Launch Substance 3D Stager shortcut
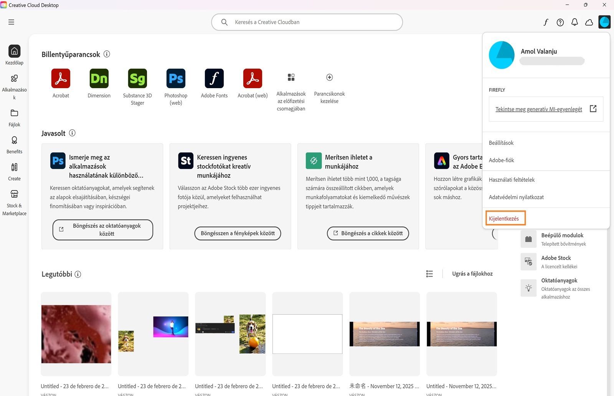Image resolution: width=614 pixels, height=396 pixels. tap(137, 79)
